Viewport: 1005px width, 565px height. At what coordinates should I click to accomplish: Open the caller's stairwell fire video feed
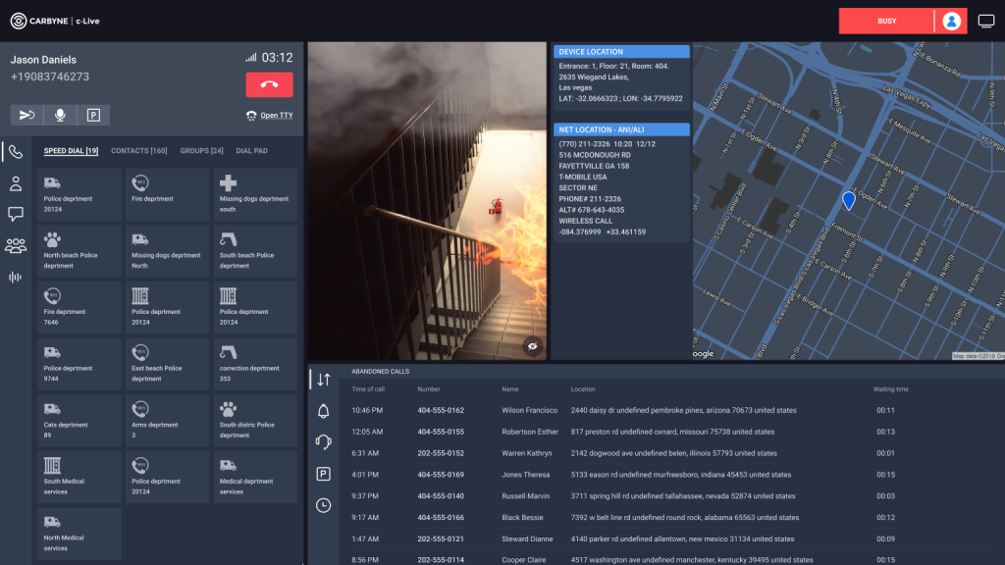pos(427,201)
